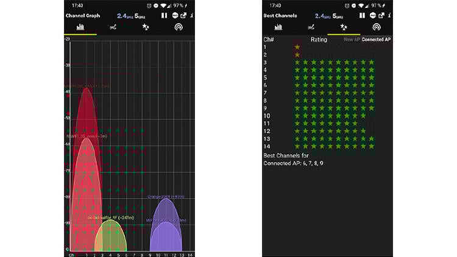This screenshot has width=457, height=257.
Task: Tap the purple Orange network curve
Action: [165, 213]
